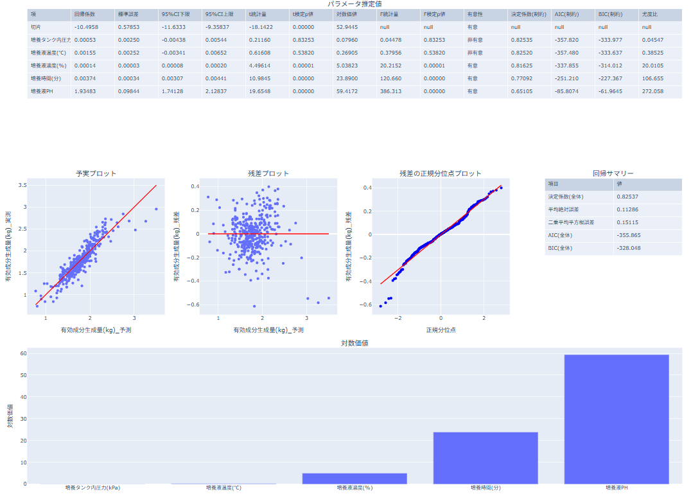Click the パラメータ推定値 table title
Image resolution: width=691 pixels, height=494 pixels.
pos(354,4)
